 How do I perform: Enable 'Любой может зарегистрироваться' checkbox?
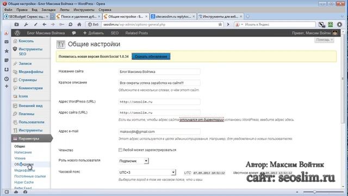(x=120, y=150)
